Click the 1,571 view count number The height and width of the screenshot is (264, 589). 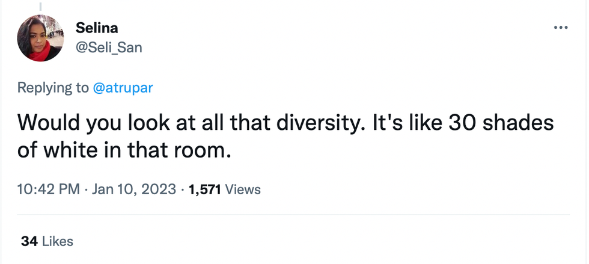[205, 189]
